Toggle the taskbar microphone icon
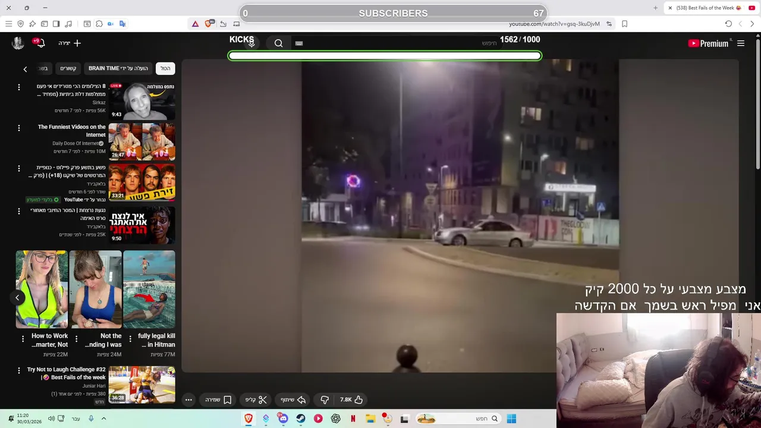The width and height of the screenshot is (761, 428). coord(91,418)
